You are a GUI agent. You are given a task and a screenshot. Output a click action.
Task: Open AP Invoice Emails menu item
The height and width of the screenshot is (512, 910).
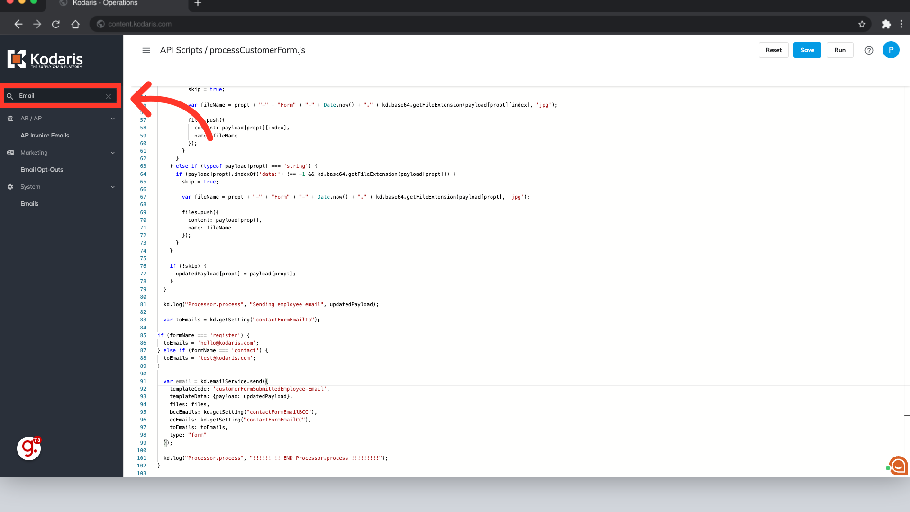click(x=45, y=136)
